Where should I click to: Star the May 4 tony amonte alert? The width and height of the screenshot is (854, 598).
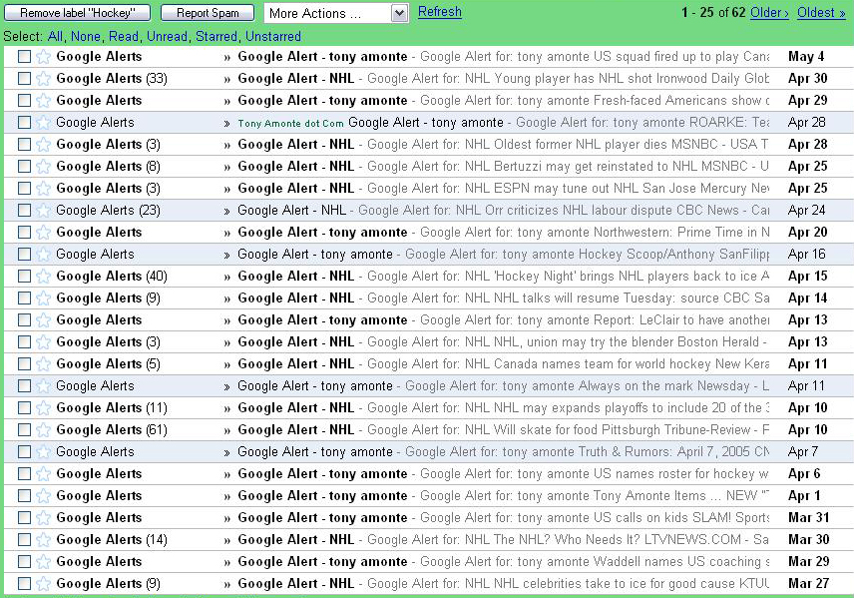pos(43,57)
